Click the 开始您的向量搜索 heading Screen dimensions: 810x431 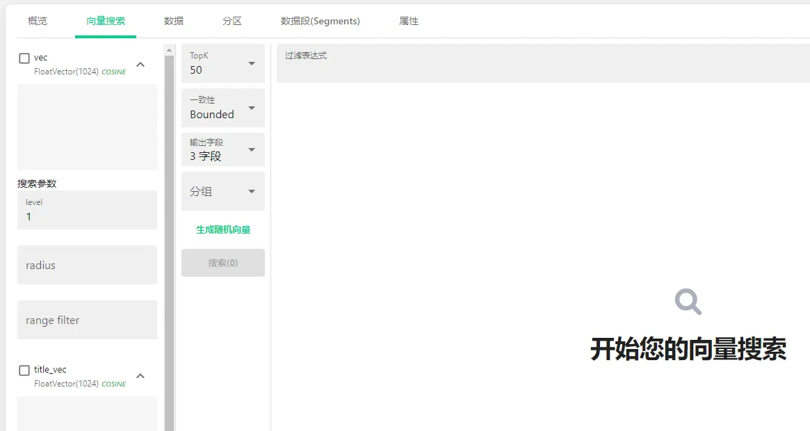688,349
